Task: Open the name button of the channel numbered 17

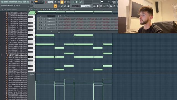Action: click(x=51, y=22)
